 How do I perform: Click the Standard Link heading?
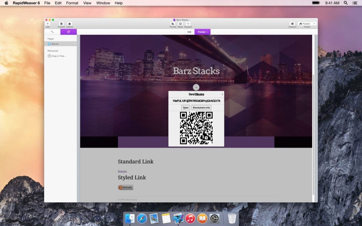pos(136,161)
